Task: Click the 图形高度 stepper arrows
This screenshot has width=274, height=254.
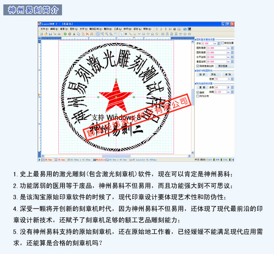Action: [232, 53]
